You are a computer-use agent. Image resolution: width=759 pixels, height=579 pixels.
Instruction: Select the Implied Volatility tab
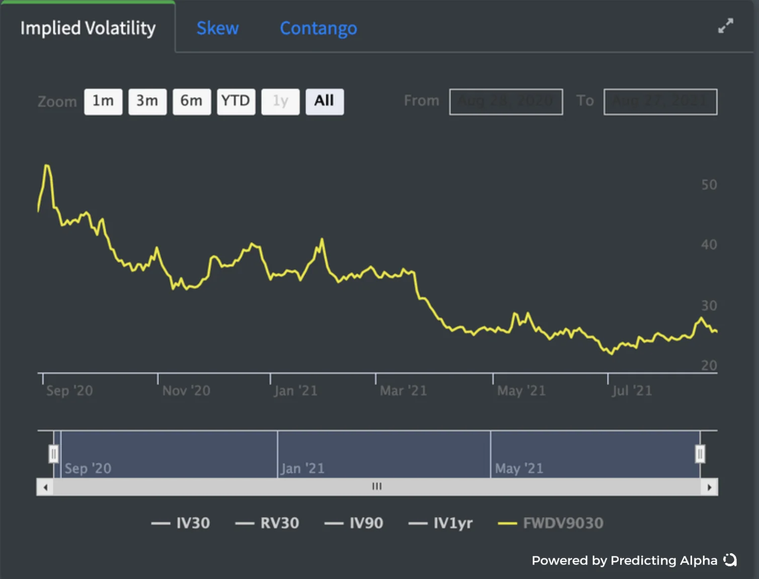88,28
